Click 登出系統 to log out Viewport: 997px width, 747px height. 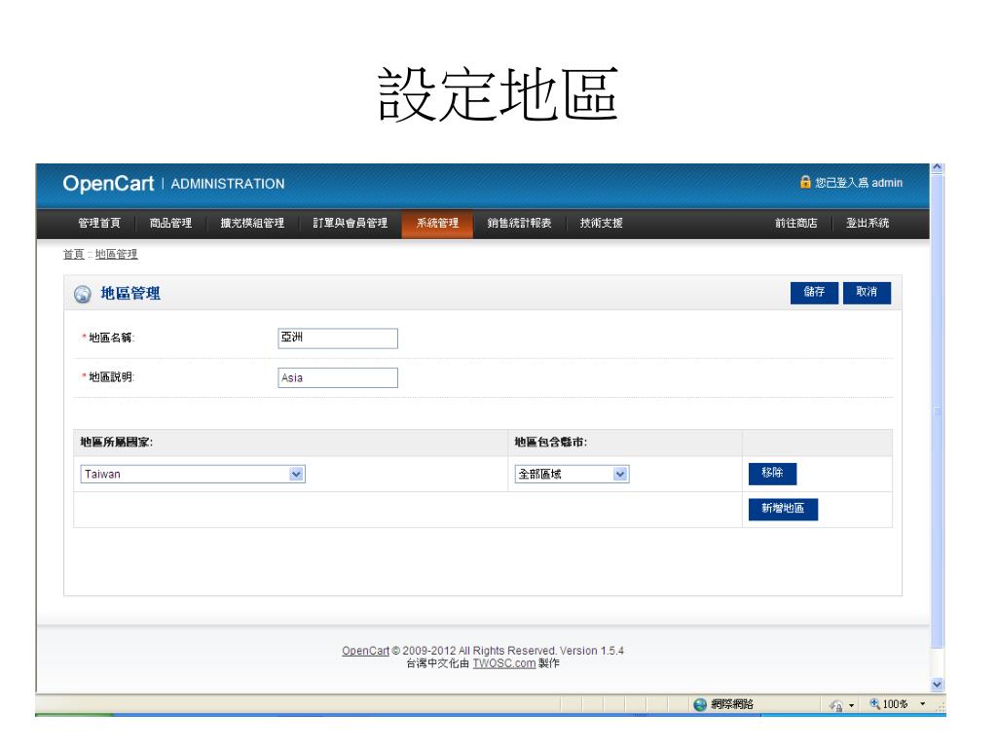868,223
